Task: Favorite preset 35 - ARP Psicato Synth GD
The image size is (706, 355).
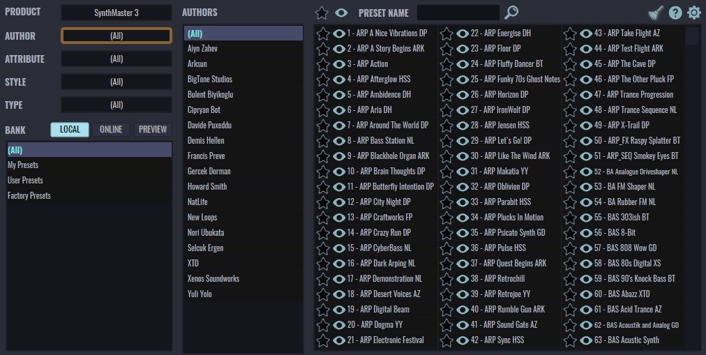Action: pos(446,233)
